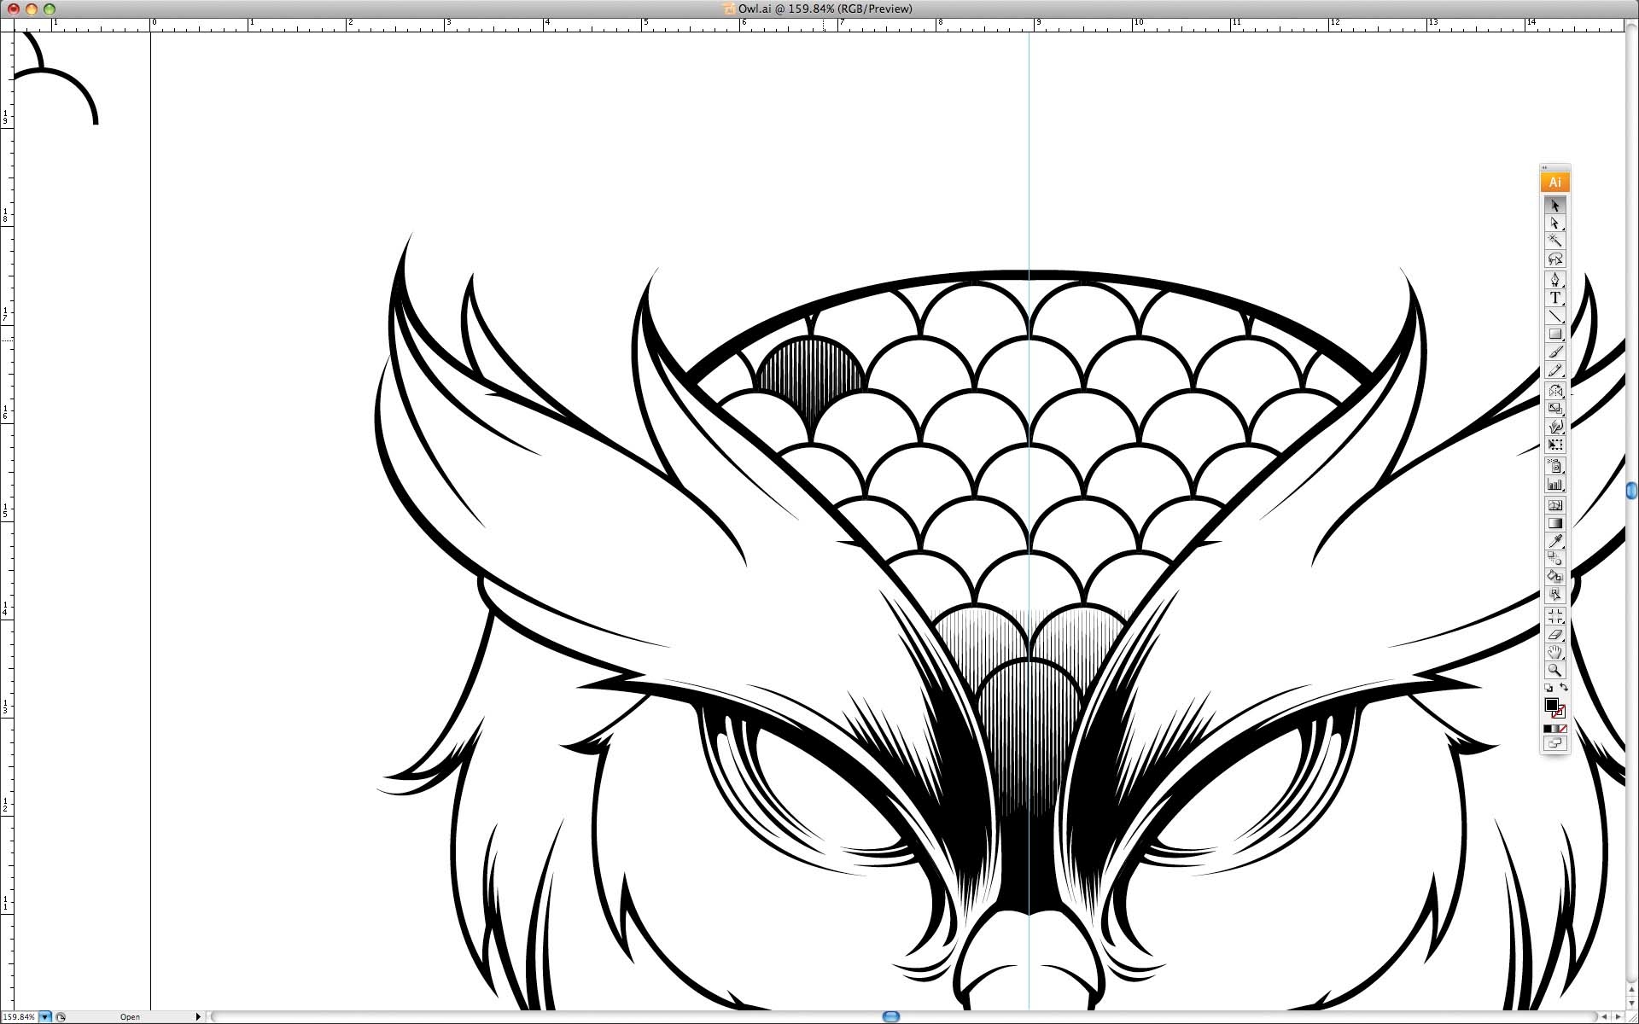
Task: Click the Default Fill and Stroke button
Action: pyautogui.click(x=1549, y=687)
